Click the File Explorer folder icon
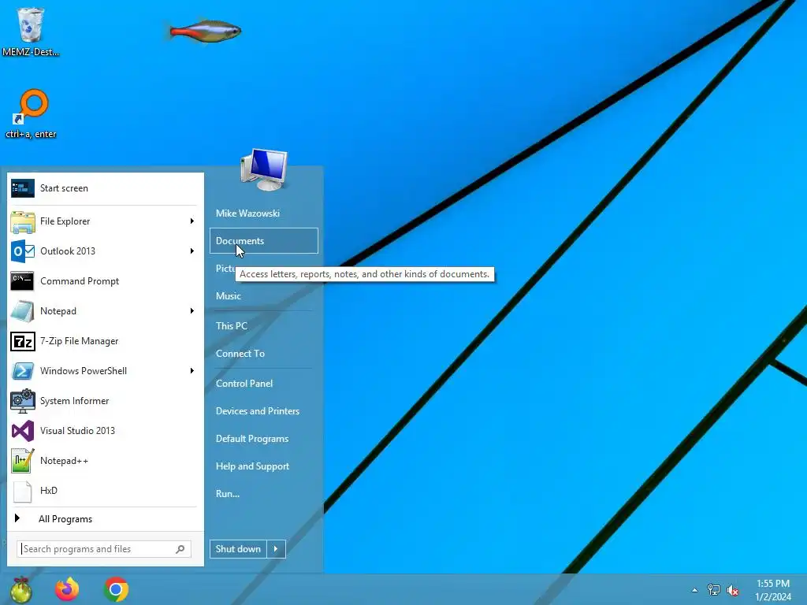 pos(23,221)
